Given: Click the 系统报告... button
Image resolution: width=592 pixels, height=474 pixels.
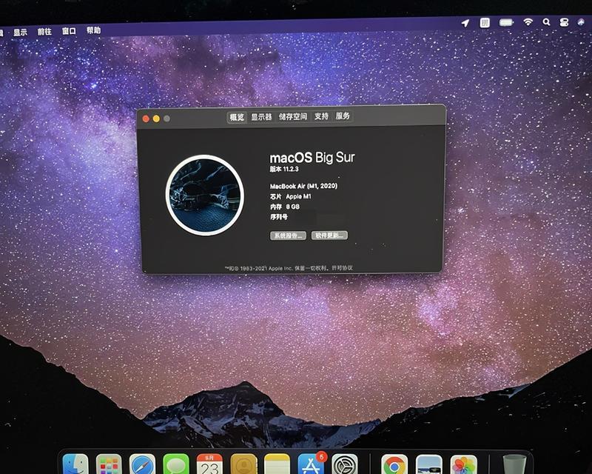Looking at the screenshot, I should pyautogui.click(x=288, y=236).
